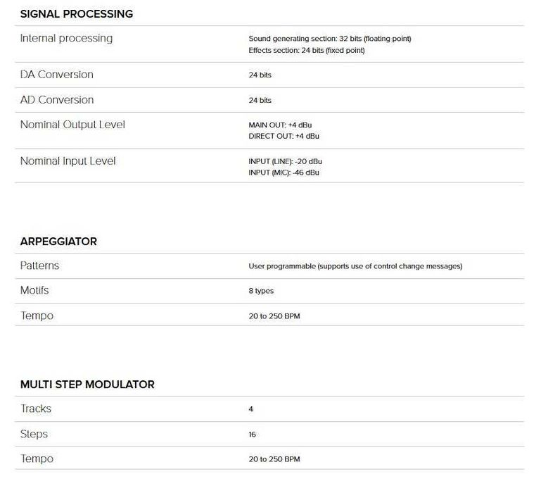The width and height of the screenshot is (548, 493).
Task: Select the Internal processing row label
Action: (x=66, y=38)
